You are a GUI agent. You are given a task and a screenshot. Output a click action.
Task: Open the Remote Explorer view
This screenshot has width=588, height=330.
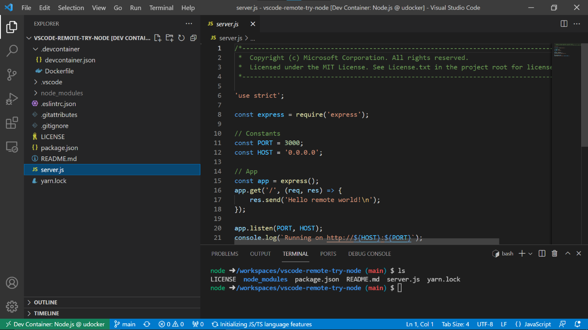[x=12, y=147]
